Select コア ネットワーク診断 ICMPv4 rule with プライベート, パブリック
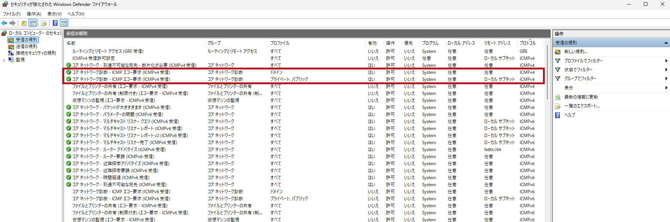Image resolution: width=670 pixels, height=222 pixels. pyautogui.click(x=121, y=79)
